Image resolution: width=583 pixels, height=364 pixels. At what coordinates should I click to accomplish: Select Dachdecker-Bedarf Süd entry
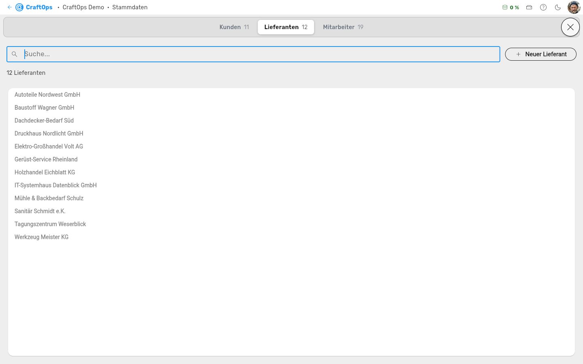coord(291,121)
